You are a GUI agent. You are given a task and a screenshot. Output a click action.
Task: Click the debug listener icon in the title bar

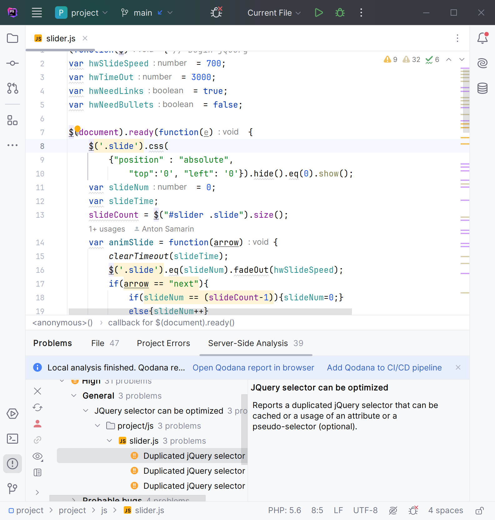[216, 13]
